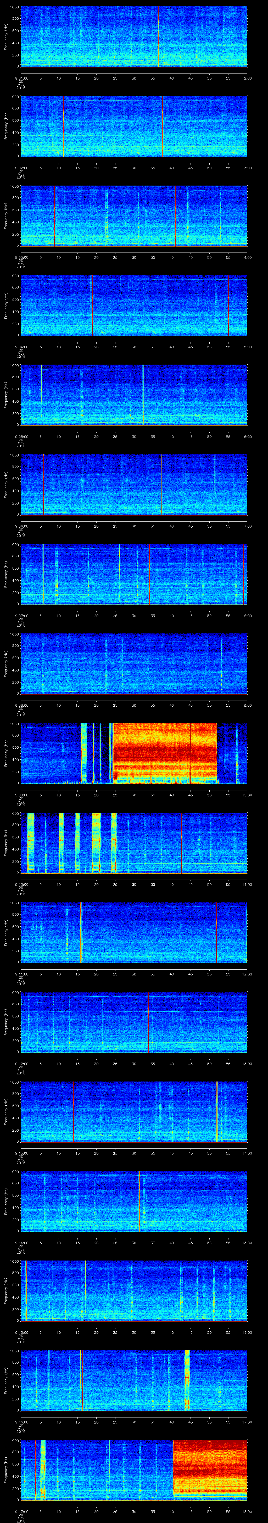Open the spectrogram panel starting at 9:07:00
This screenshot has height=1523, width=268.
(x=134, y=574)
